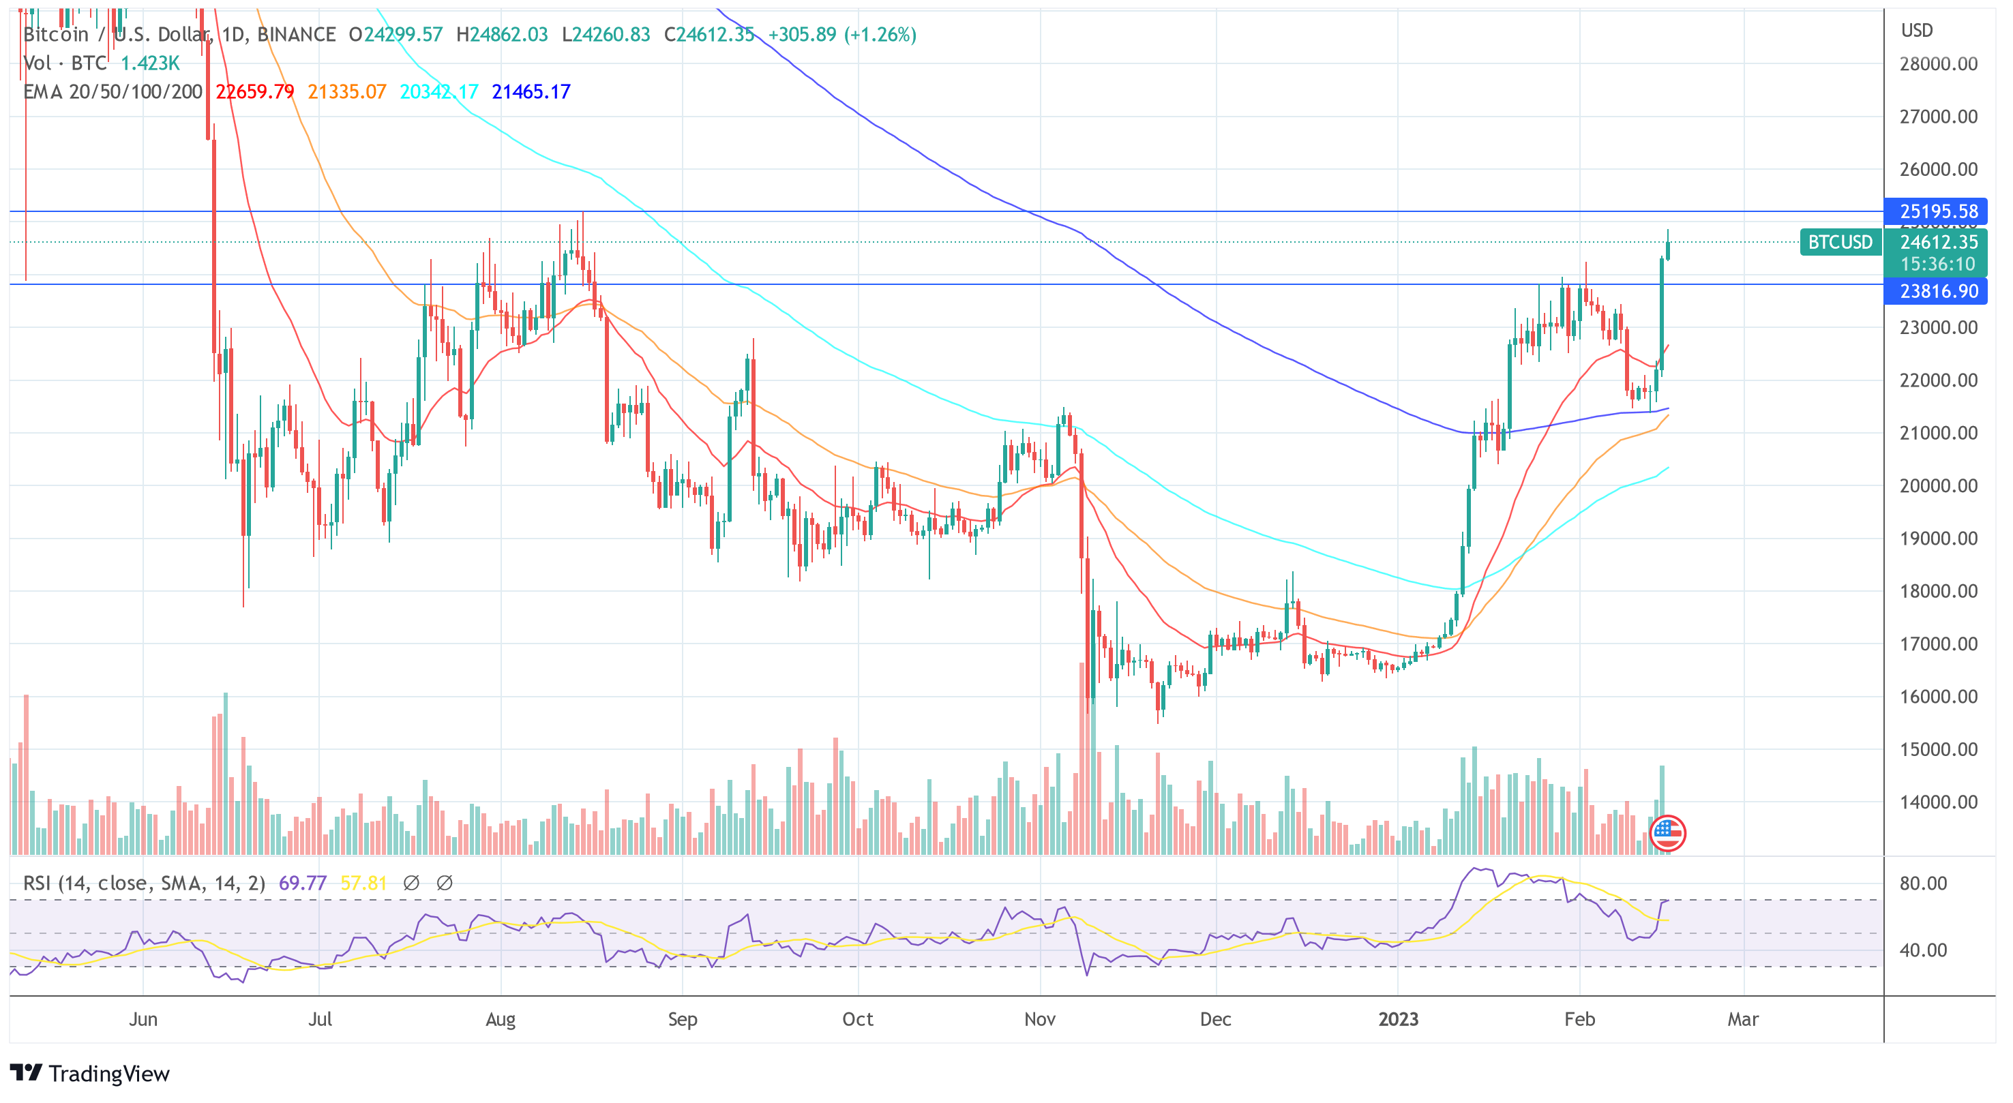Image resolution: width=2013 pixels, height=1103 pixels.
Task: Click the blue EMA 200 value 21465.17
Action: [x=531, y=92]
